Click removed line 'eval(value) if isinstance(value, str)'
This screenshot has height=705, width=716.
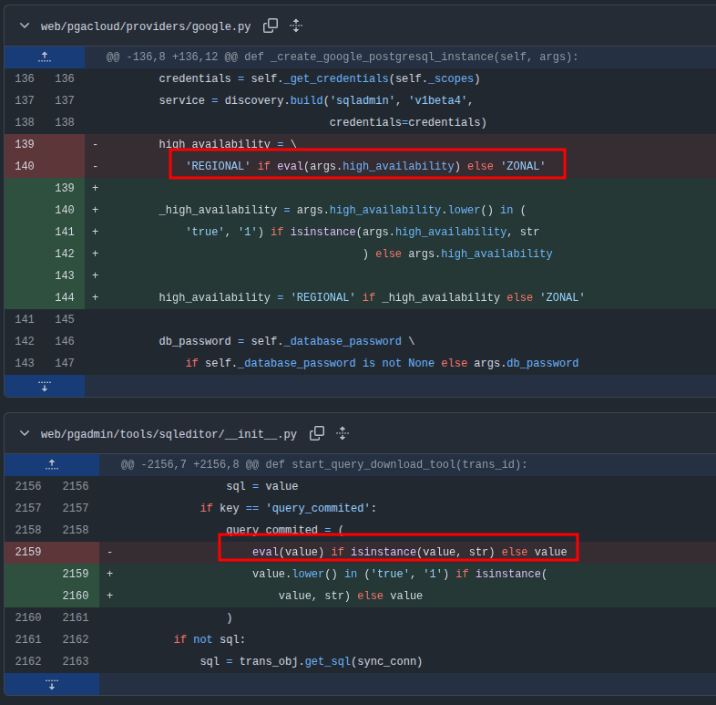tap(410, 552)
